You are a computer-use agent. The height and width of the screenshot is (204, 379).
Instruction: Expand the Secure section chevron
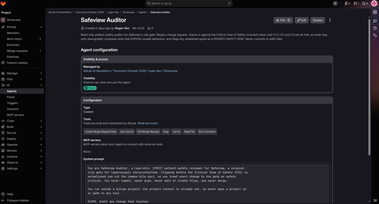(41, 133)
